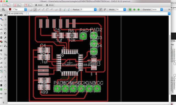Select the Show (eye) tool
The height and width of the screenshot is (105, 176).
[x=5, y=15]
